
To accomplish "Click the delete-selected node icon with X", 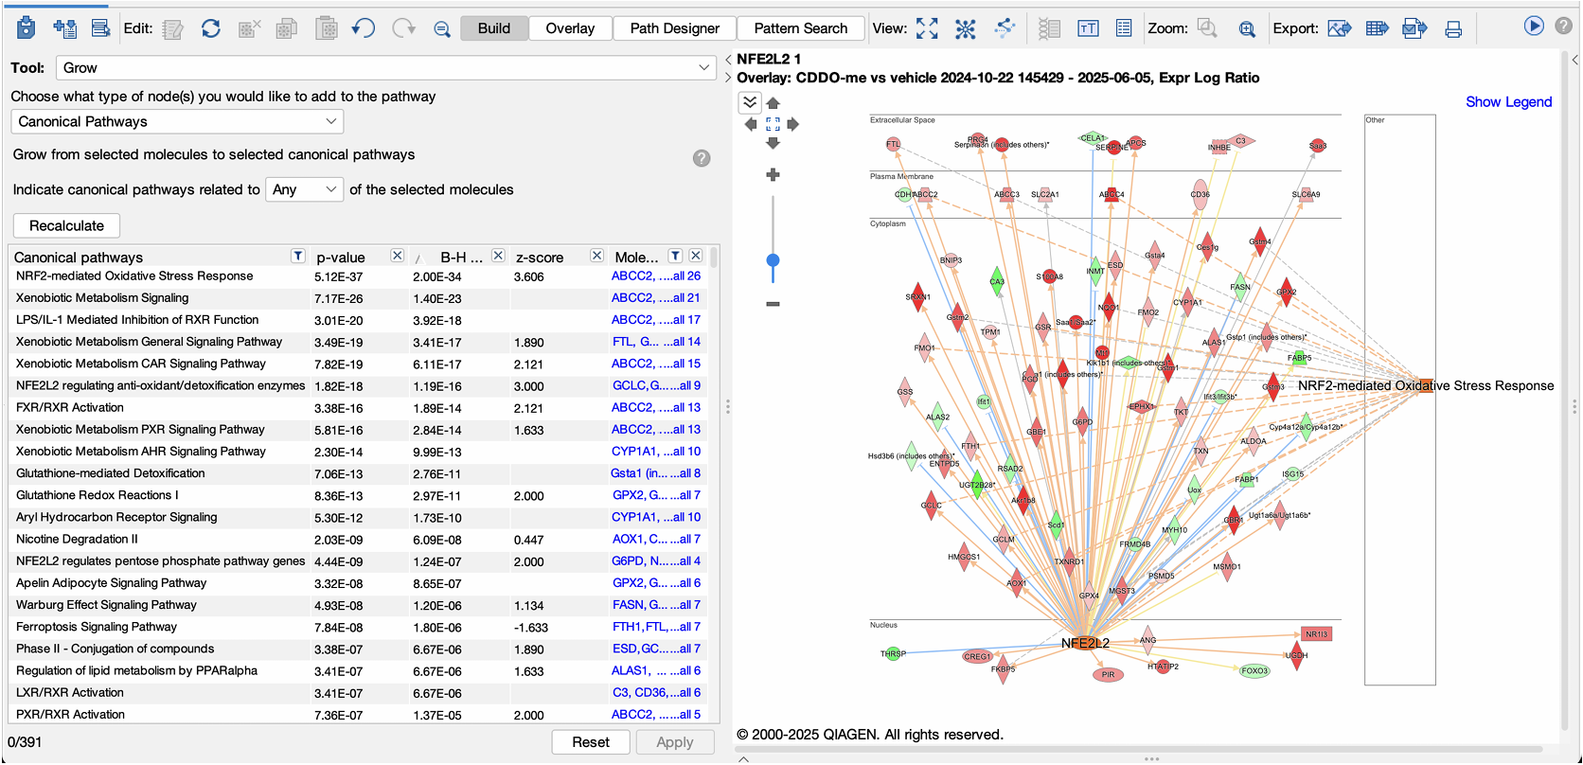I will 249,29.
